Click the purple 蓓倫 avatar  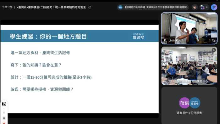coord(184,103)
